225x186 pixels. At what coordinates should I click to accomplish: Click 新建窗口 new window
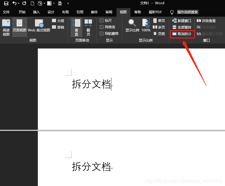tap(182, 21)
